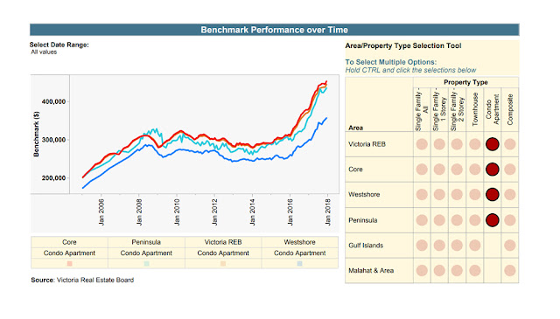Viewport: 560px width, 319px height.
Task: Toggle Westshore Condo Apartment dark circle
Action: 492,195
